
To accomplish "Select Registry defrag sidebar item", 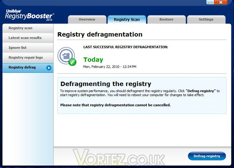I will click(x=28, y=68).
